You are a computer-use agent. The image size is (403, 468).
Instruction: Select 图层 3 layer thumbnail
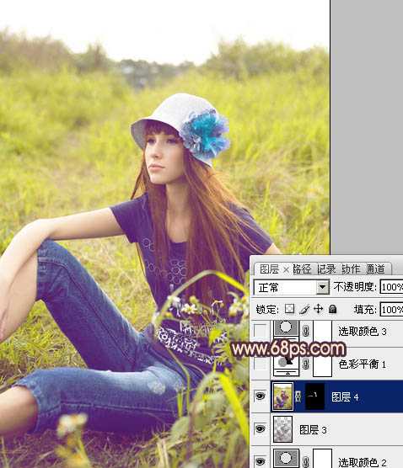(x=282, y=429)
